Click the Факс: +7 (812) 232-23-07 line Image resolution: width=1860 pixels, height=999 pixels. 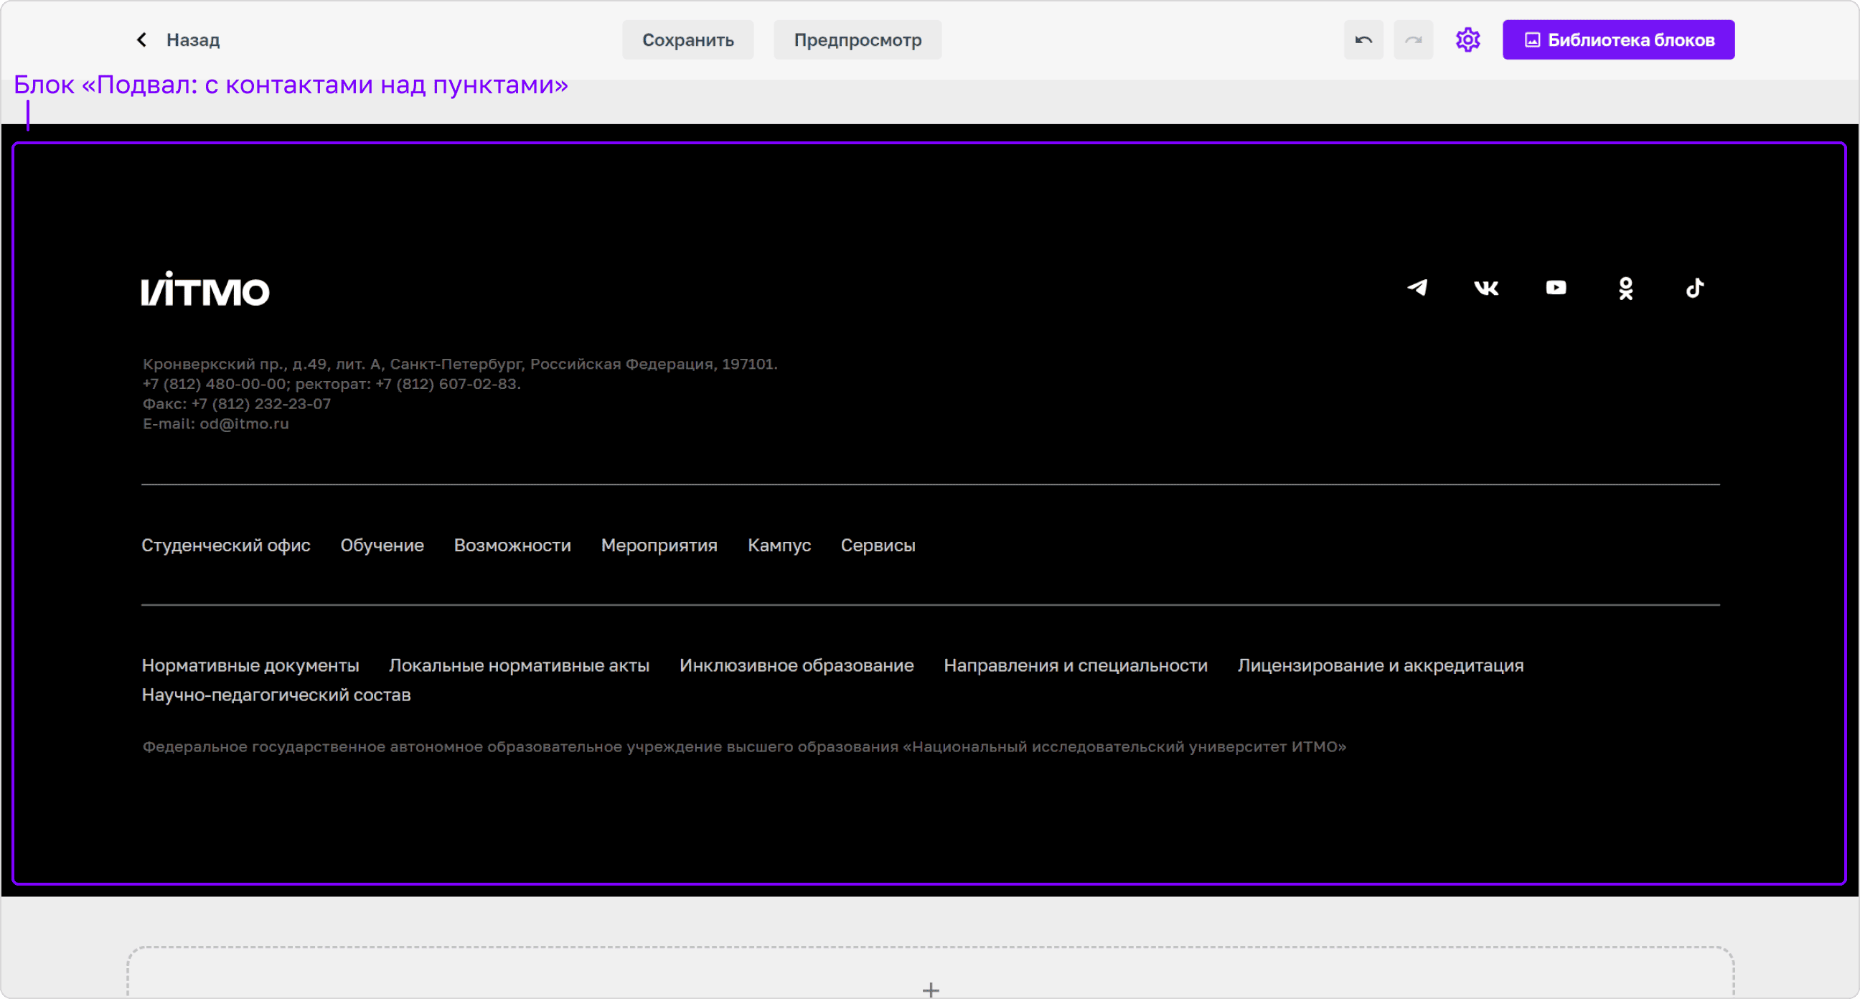pos(236,405)
